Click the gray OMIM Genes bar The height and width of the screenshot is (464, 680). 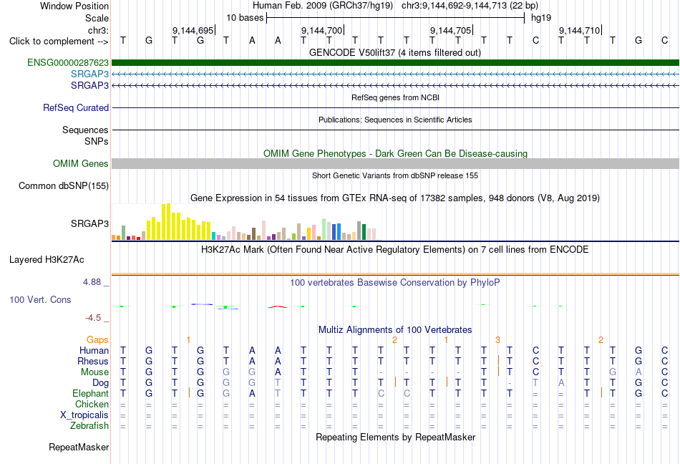[396, 163]
